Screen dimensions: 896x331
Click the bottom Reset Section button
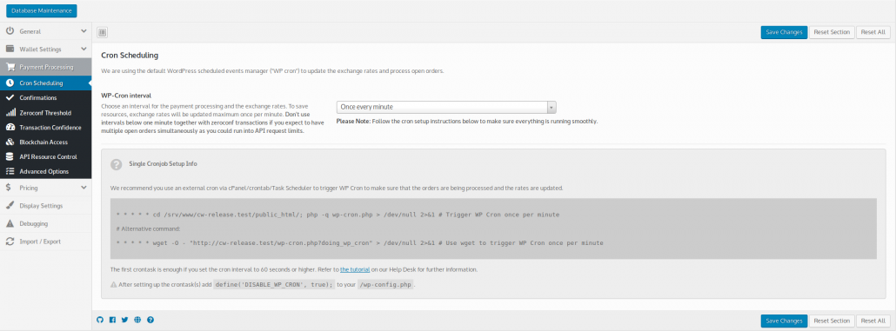pyautogui.click(x=832, y=321)
